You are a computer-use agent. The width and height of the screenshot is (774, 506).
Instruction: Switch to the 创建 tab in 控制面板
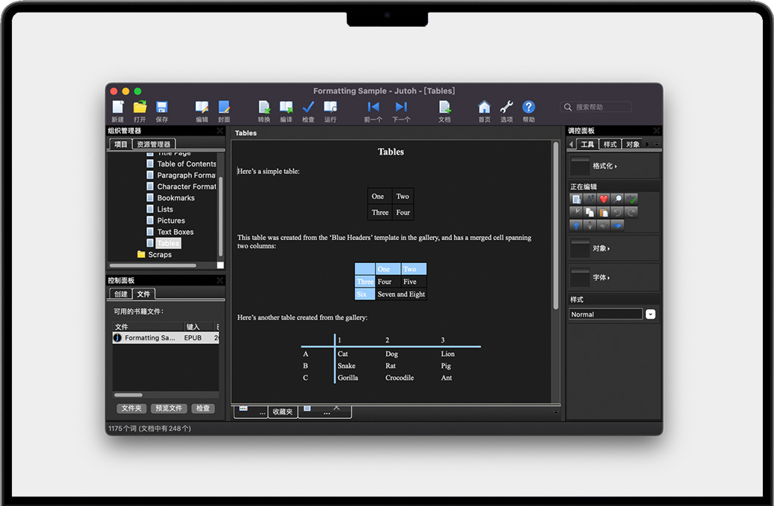[x=121, y=294]
